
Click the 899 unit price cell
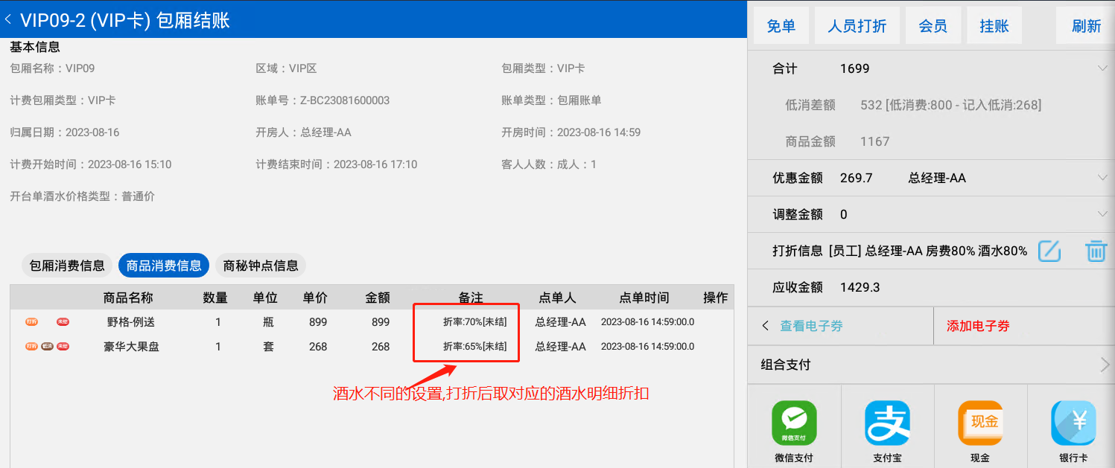click(318, 322)
